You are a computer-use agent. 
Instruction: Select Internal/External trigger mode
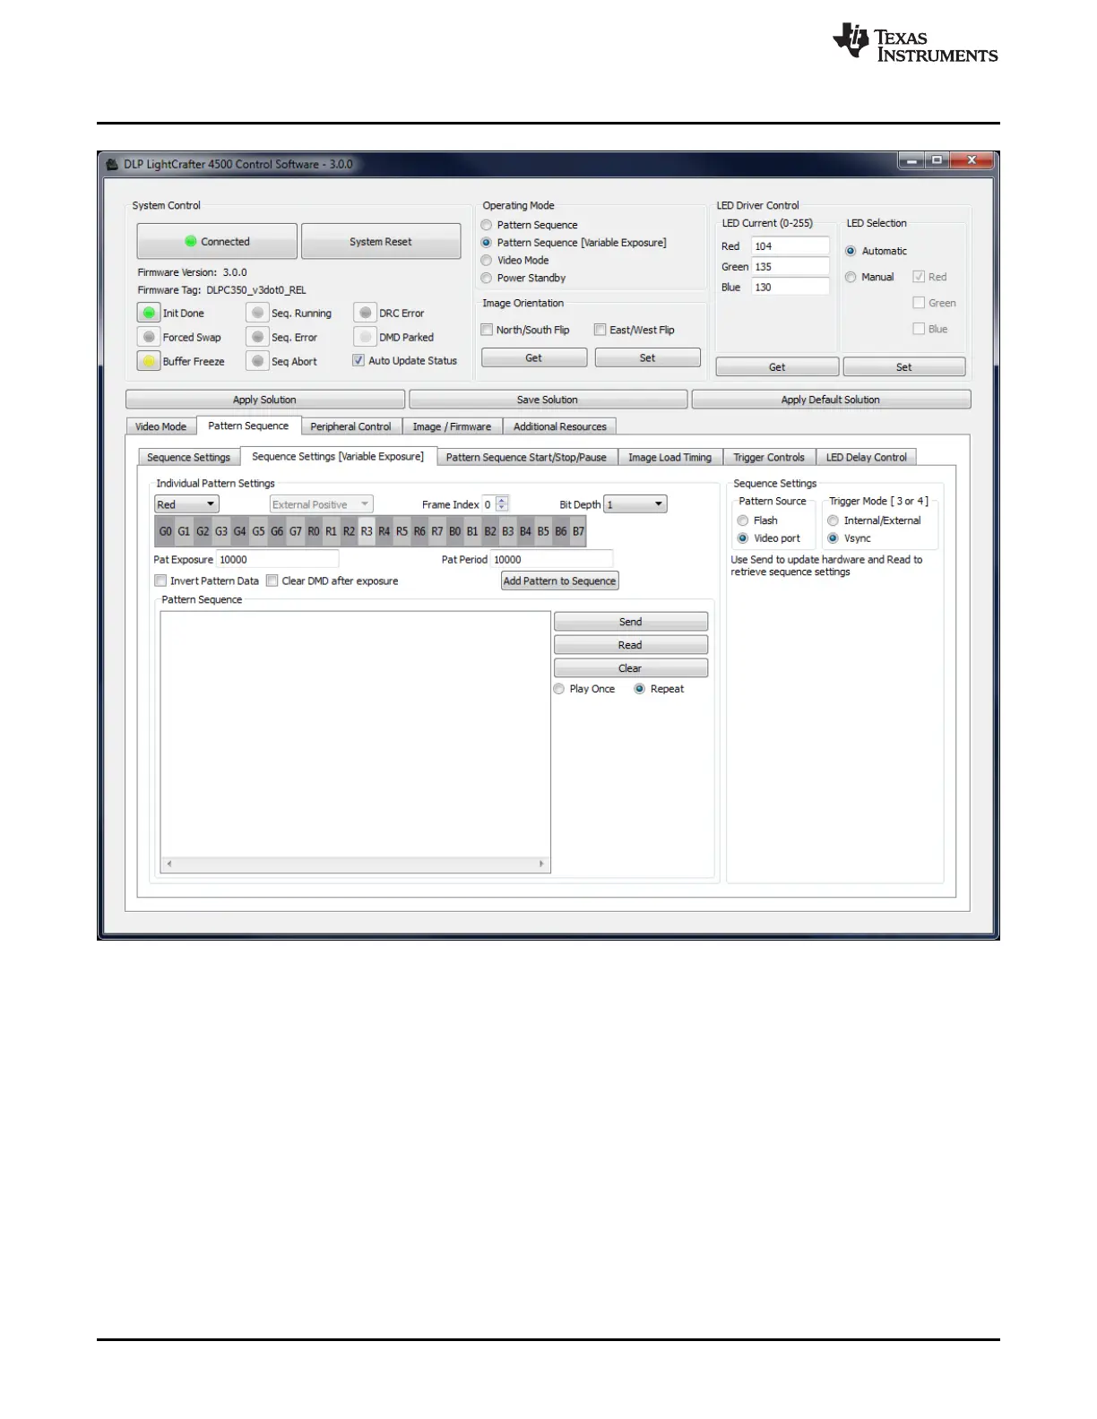tap(834, 520)
